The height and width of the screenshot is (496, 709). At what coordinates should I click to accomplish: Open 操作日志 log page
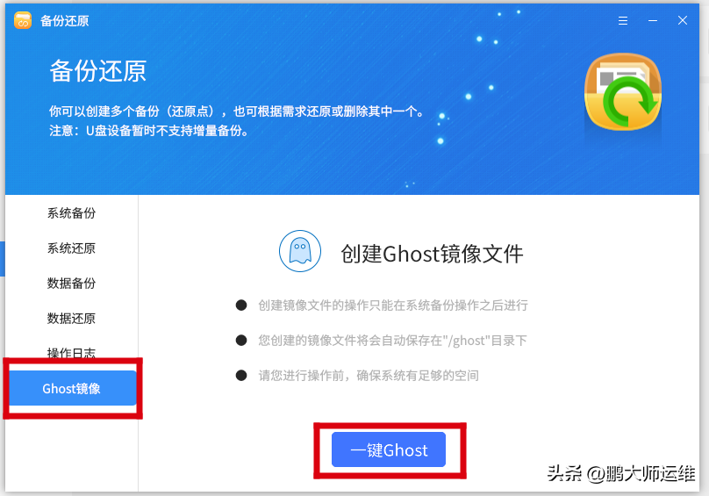click(x=71, y=353)
